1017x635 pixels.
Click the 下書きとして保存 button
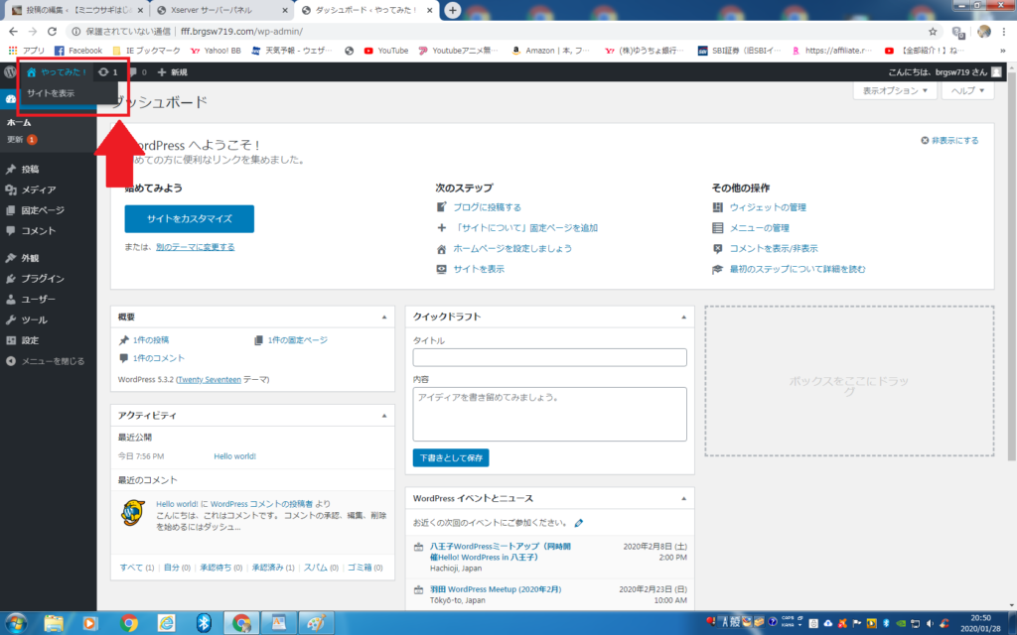(451, 458)
